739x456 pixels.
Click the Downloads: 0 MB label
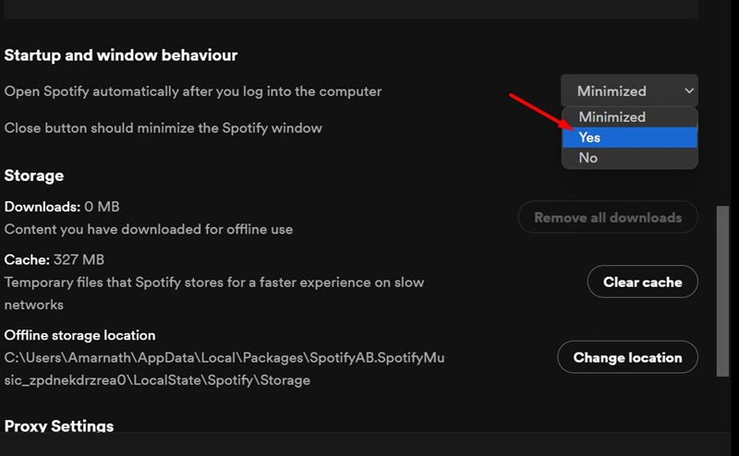click(62, 207)
